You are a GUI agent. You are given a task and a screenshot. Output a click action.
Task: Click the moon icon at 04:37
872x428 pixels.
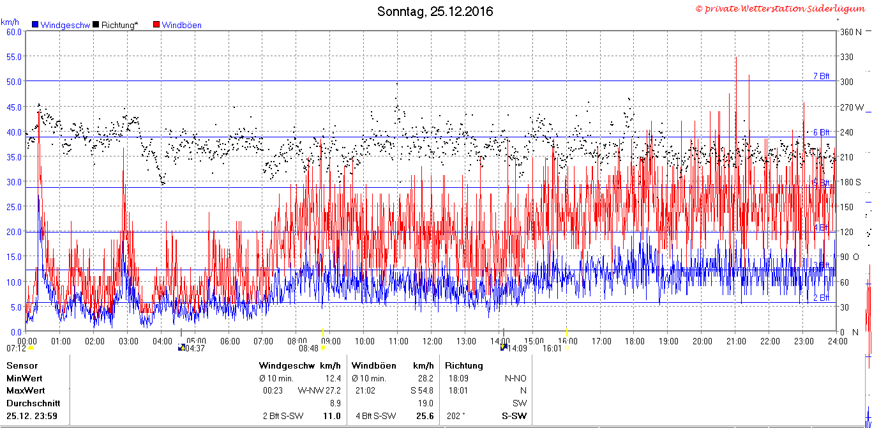coord(181,348)
